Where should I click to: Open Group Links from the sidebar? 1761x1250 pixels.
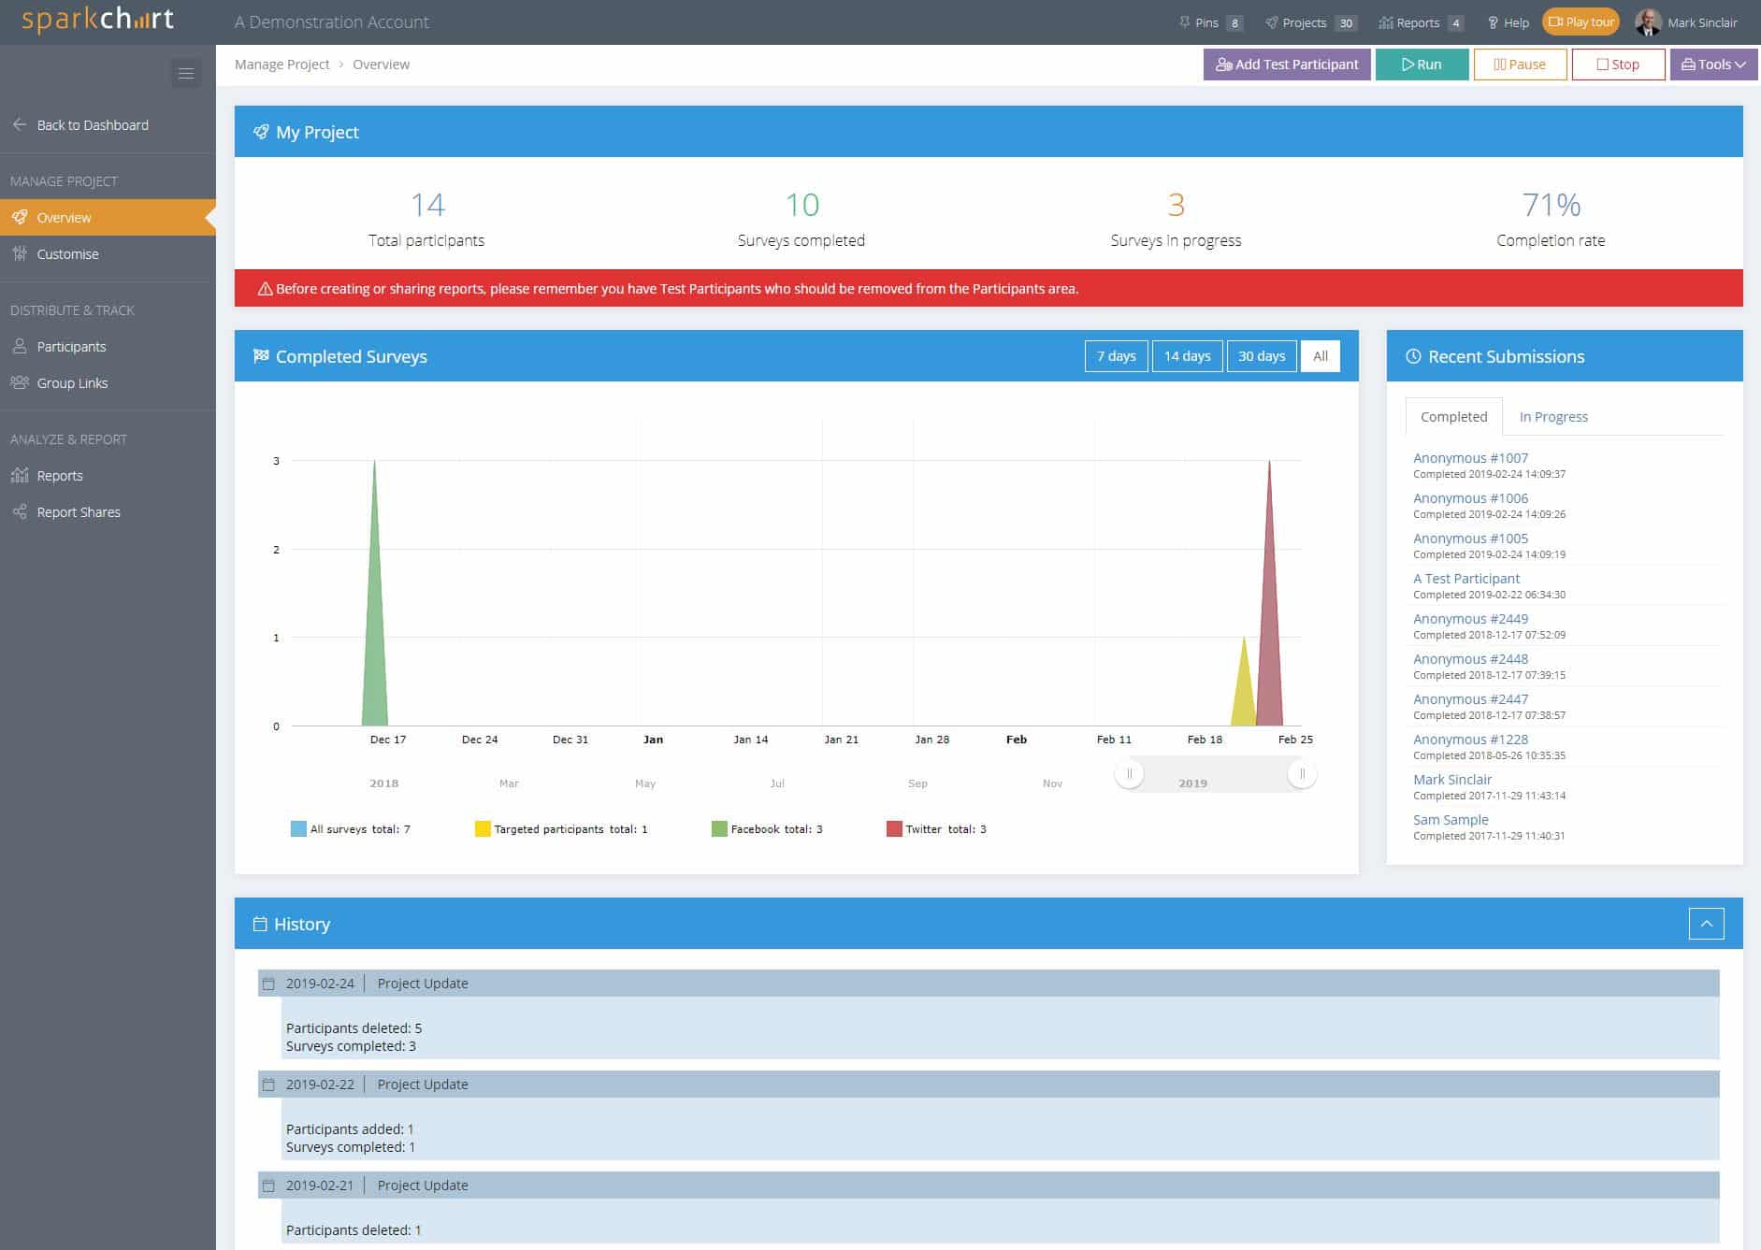pyautogui.click(x=20, y=382)
